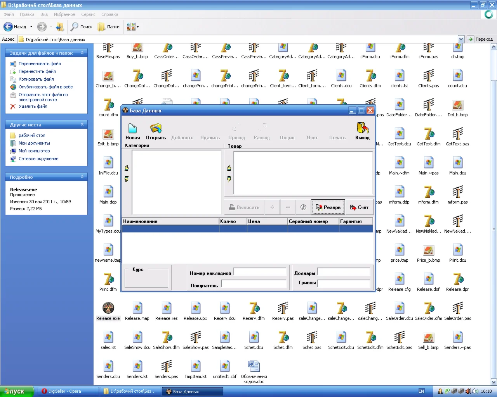The width and height of the screenshot is (497, 397).
Task: Collapse the Подробно details panel
Action: 82,177
